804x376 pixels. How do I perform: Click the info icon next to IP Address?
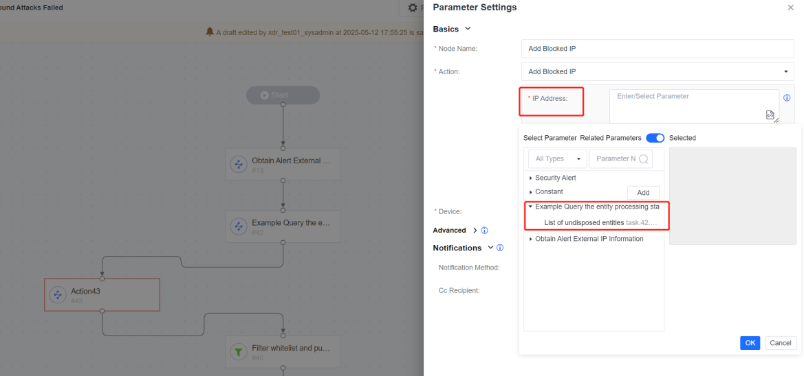point(787,97)
